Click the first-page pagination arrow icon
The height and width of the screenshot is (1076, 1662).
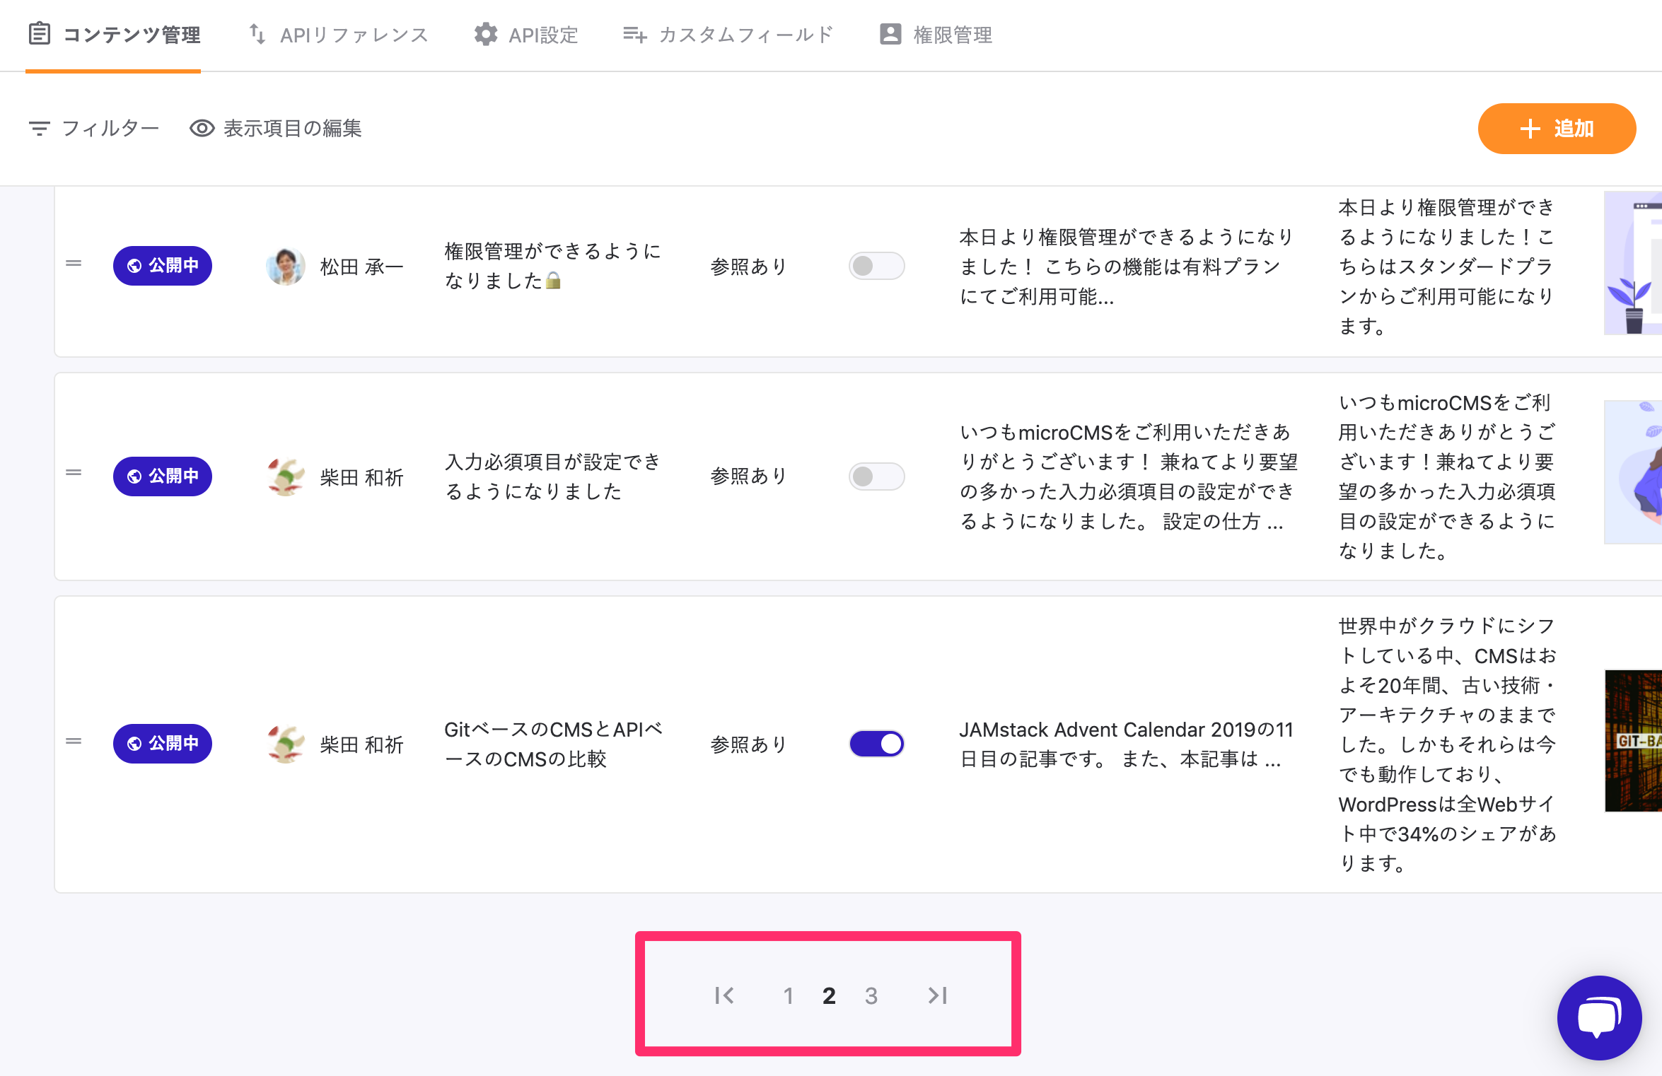[x=724, y=995]
